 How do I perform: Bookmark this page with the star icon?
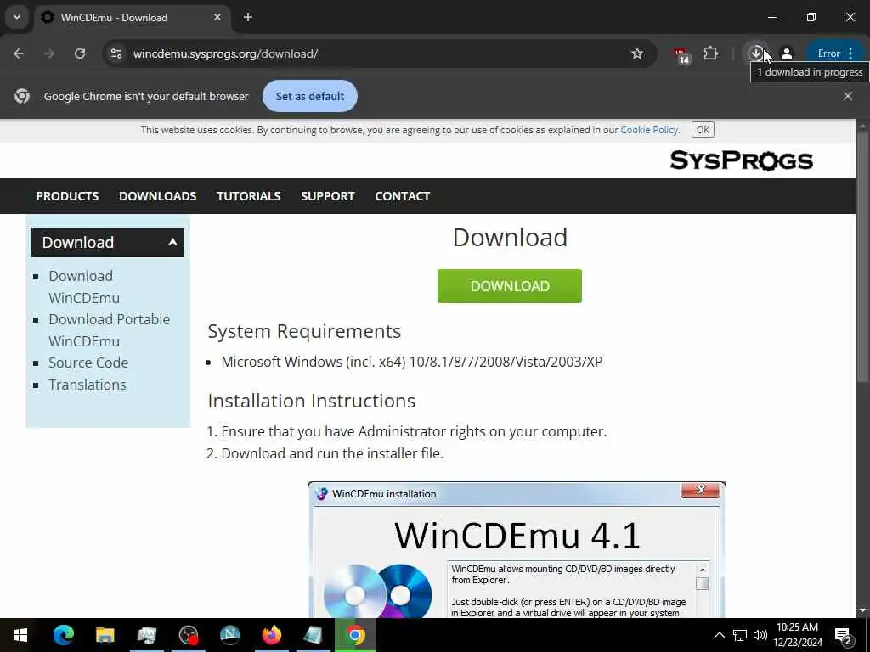637,53
